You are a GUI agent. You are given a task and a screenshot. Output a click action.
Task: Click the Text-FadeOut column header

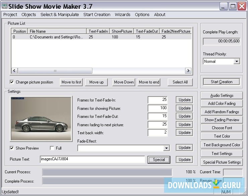pos(147,31)
